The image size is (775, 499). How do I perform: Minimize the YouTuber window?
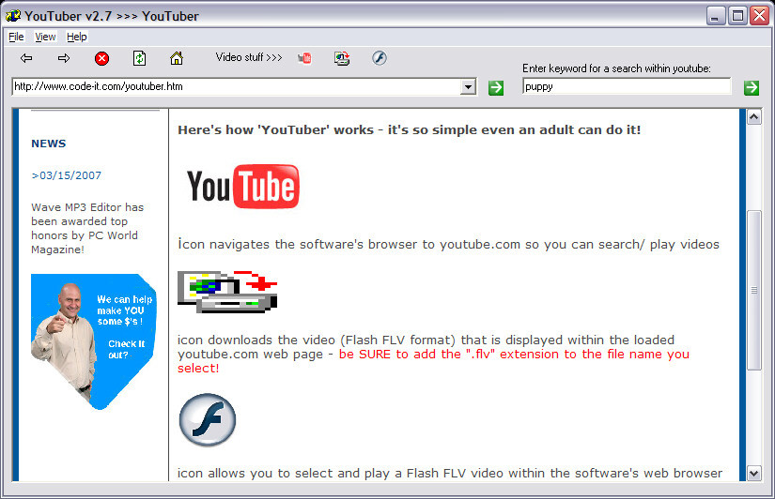pos(715,16)
